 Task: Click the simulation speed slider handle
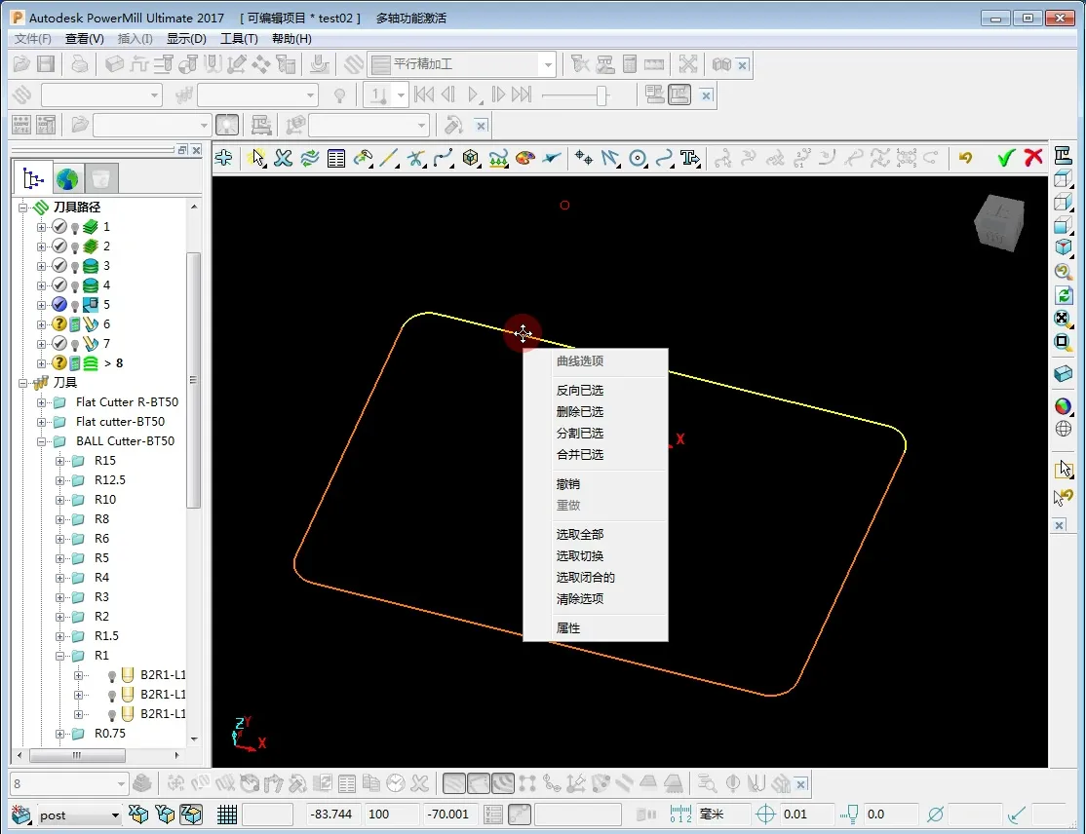pyautogui.click(x=602, y=95)
